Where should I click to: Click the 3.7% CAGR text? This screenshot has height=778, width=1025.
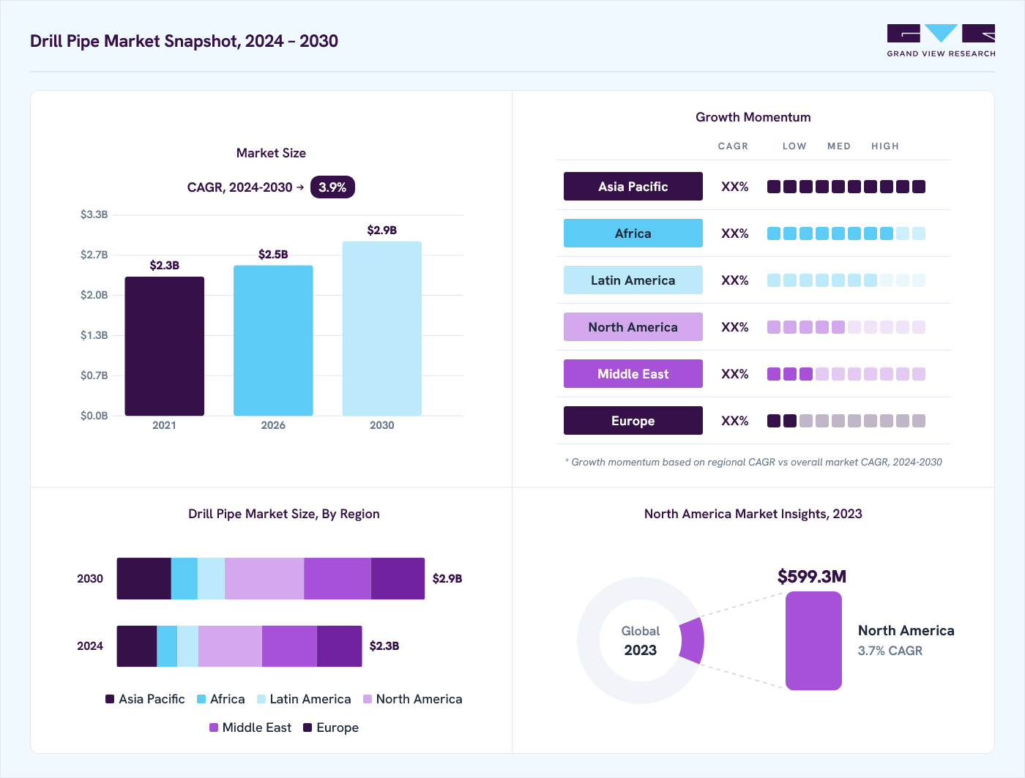[x=890, y=651]
